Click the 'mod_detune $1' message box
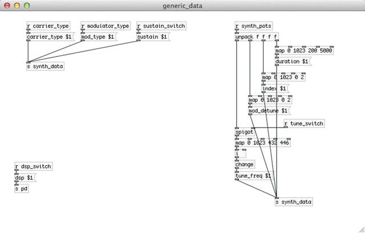This screenshot has height=233, width=365. pos(269,111)
